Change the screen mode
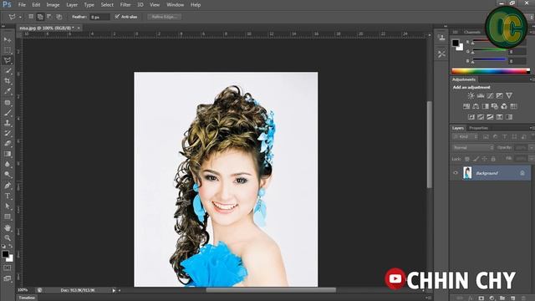 pos(8,278)
